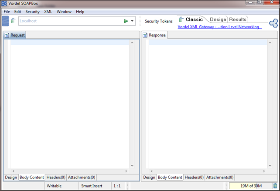Open Headers(0) tab in Response panel
Viewport: 280px width, 191px height.
(194, 177)
